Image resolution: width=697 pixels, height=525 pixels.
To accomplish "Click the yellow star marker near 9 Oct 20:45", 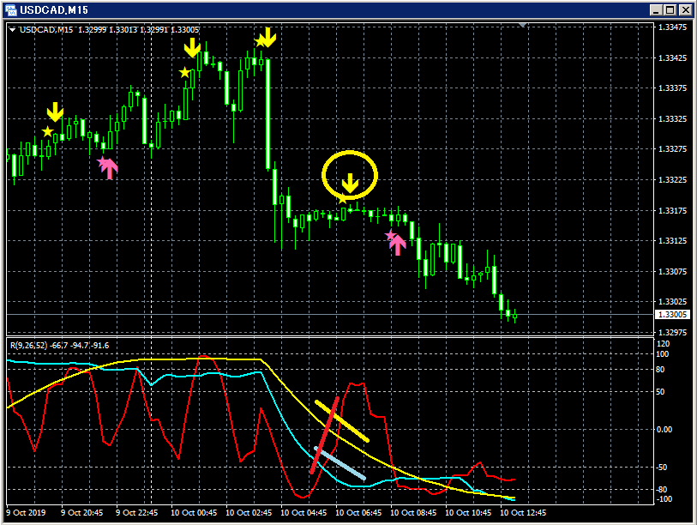I will point(47,131).
